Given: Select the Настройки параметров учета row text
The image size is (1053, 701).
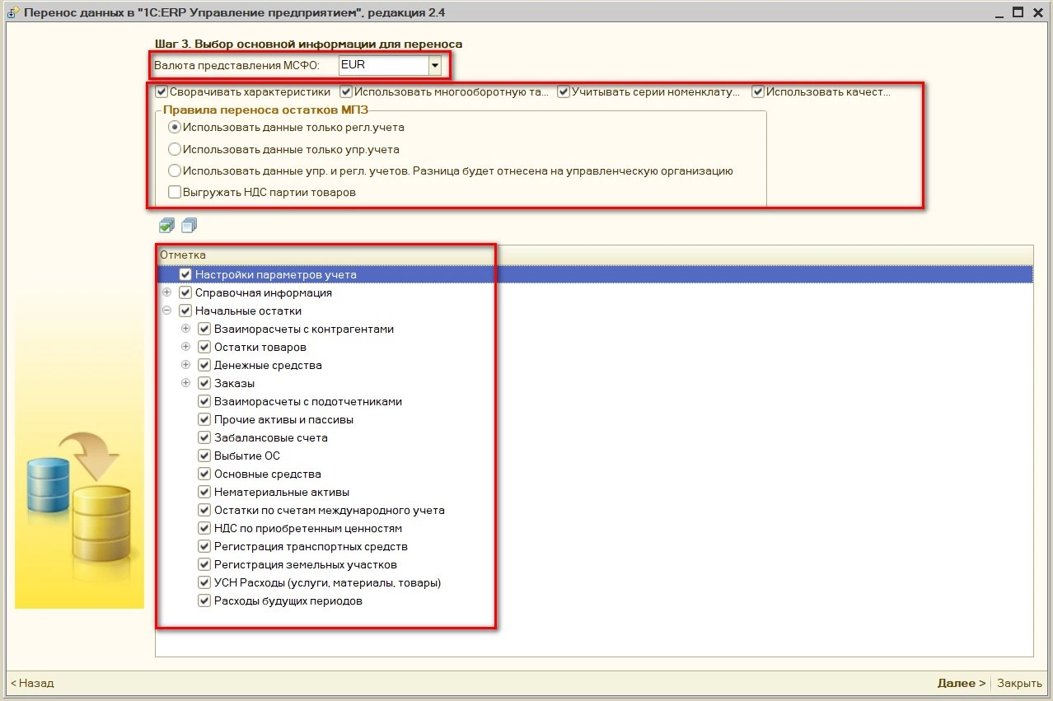Looking at the screenshot, I should tap(276, 274).
